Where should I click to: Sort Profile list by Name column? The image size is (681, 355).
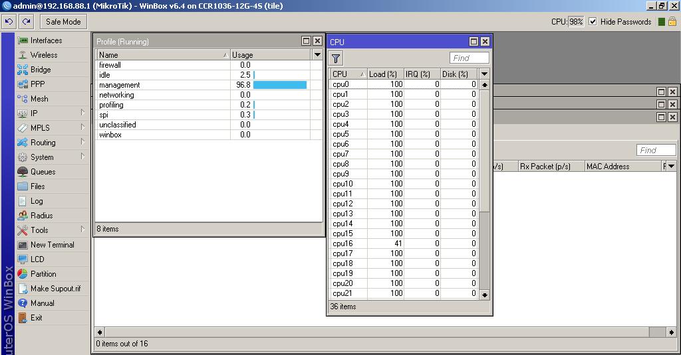[163, 55]
